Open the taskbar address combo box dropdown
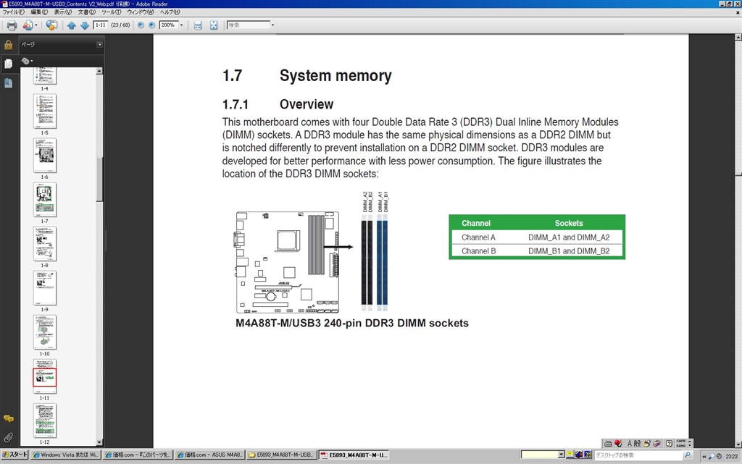 562,455
